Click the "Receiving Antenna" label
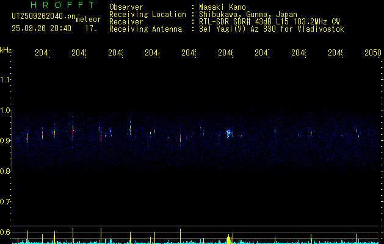This screenshot has height=244, width=384. [x=145, y=29]
